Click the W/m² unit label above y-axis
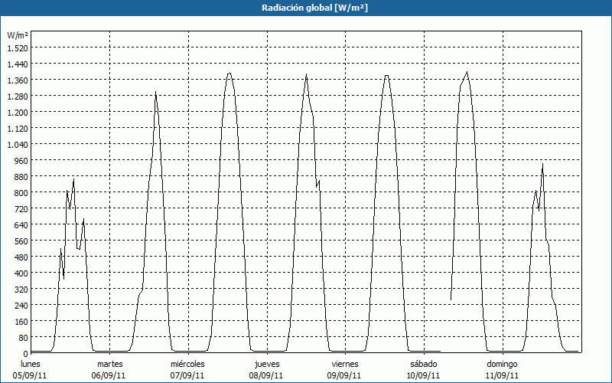 pyautogui.click(x=17, y=35)
